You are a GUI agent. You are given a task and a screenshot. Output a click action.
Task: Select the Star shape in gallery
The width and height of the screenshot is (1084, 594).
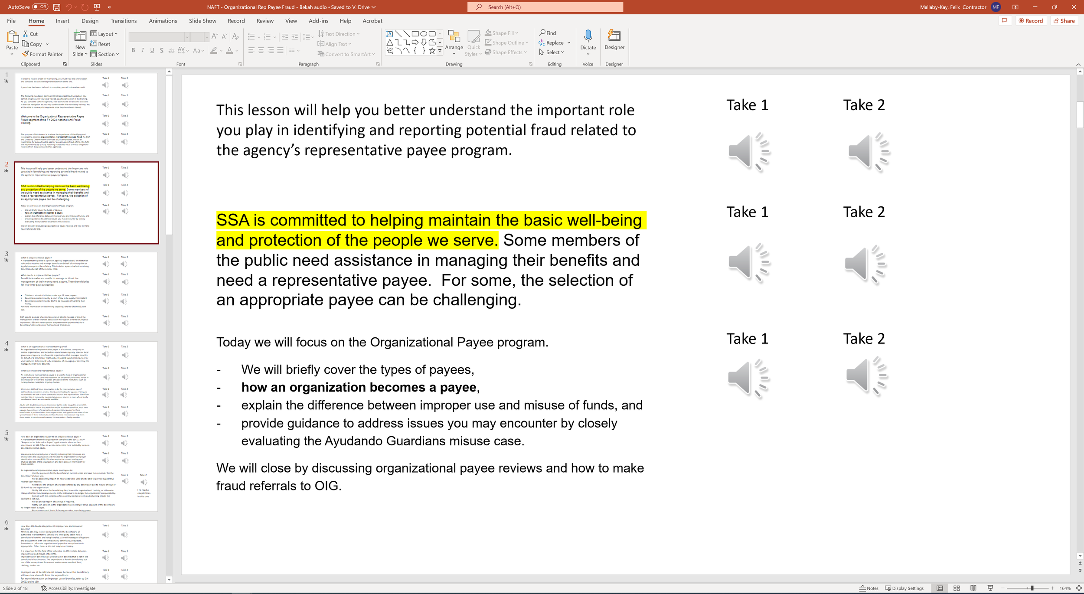[x=432, y=51]
